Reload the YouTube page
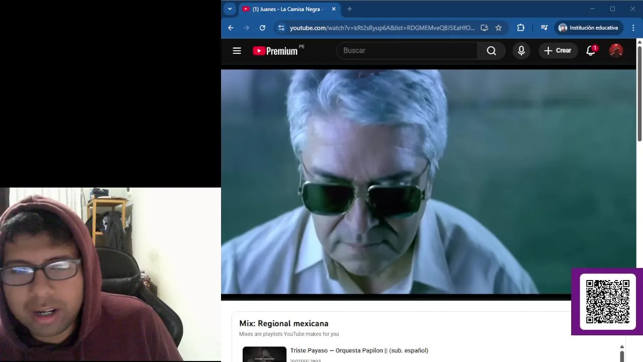The width and height of the screenshot is (643, 362). [262, 28]
